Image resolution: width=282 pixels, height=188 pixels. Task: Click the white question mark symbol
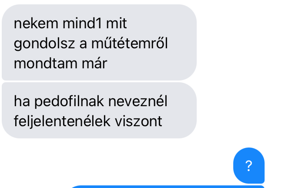(249, 166)
